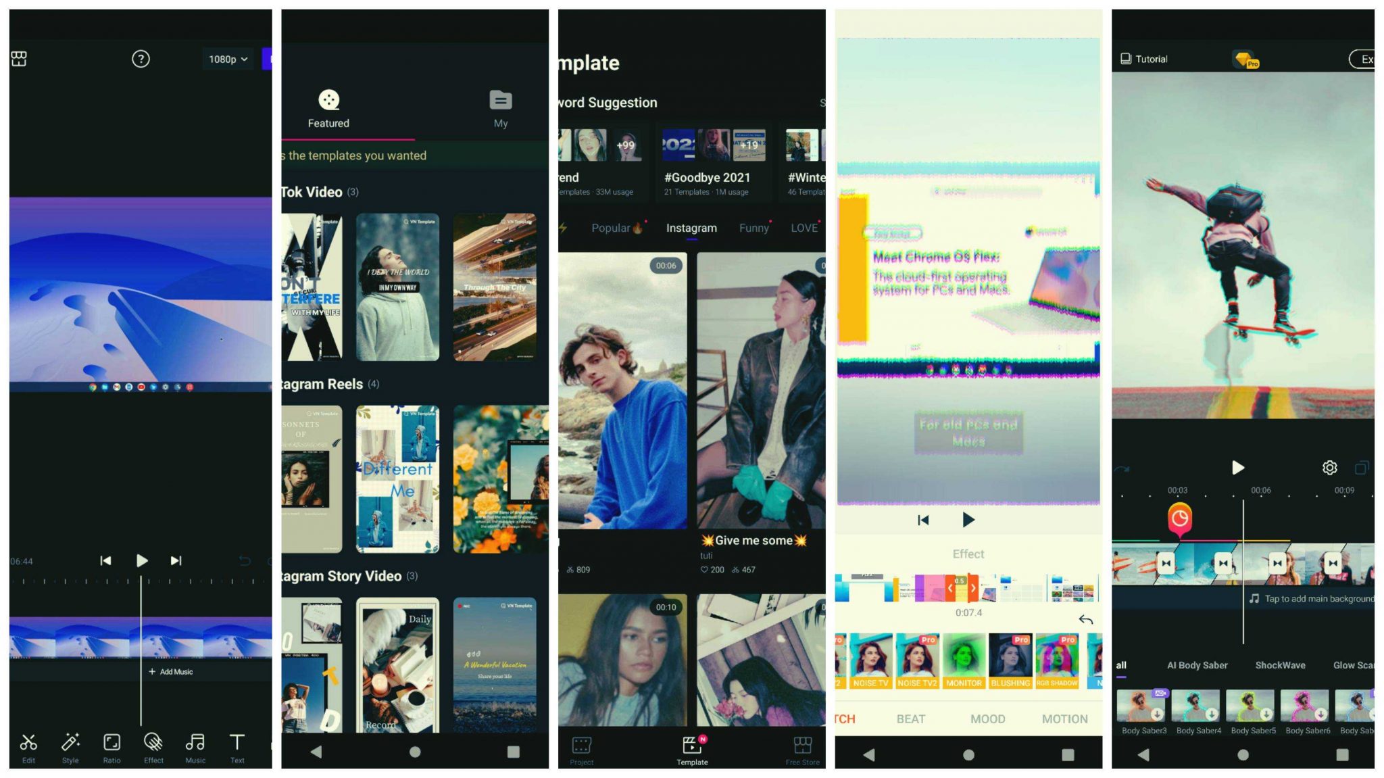Open the help question mark menu
1384x778 pixels.
pyautogui.click(x=140, y=59)
